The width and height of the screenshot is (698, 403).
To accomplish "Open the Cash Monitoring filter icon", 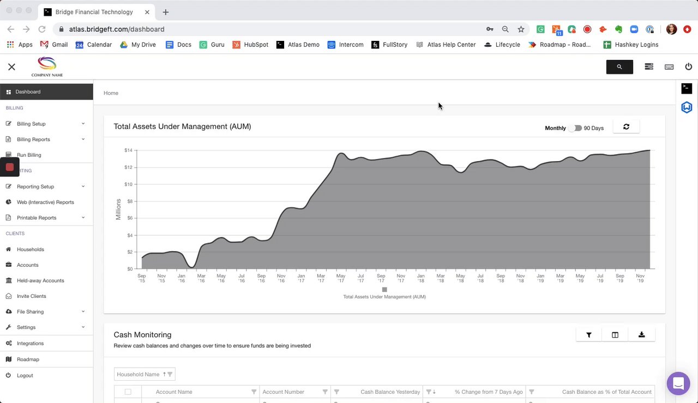I will coord(589,335).
